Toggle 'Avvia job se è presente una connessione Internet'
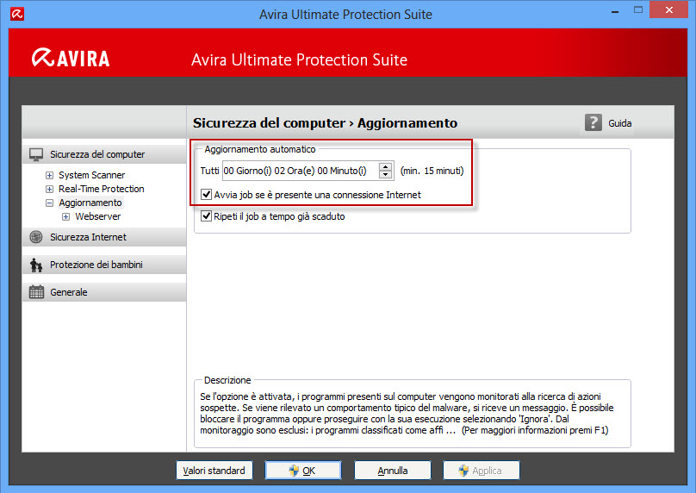The height and width of the screenshot is (493, 696). tap(206, 195)
